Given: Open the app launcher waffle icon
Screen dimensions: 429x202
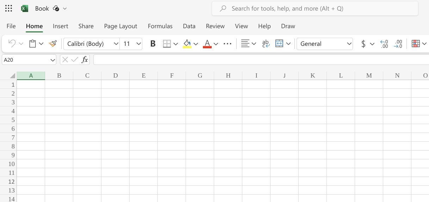Looking at the screenshot, I should (9, 8).
